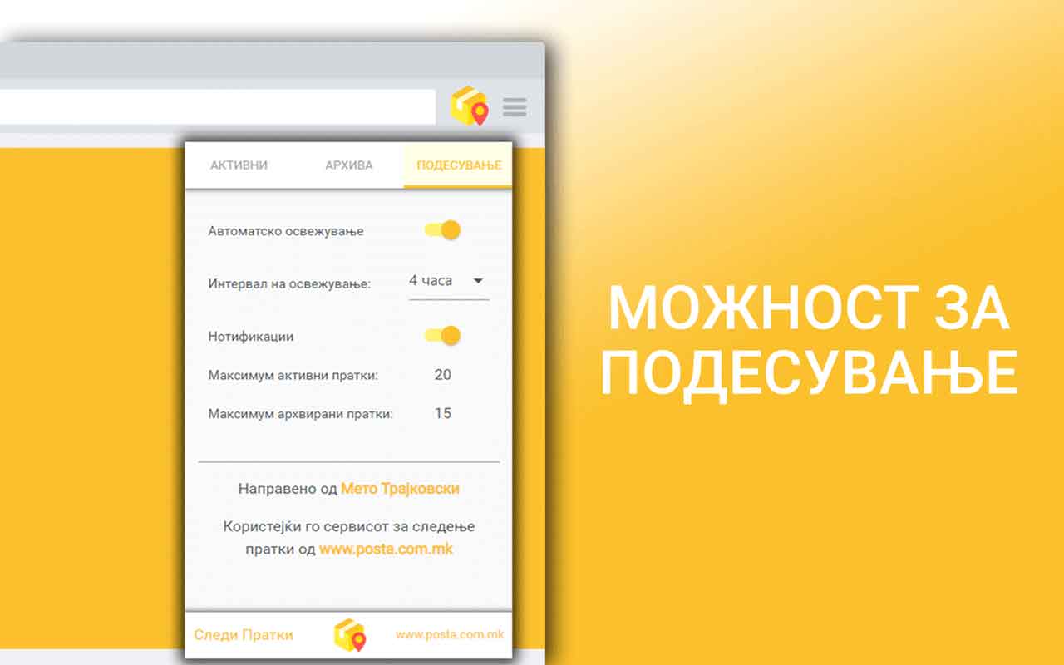
Task: Click the Максимум архвирани пратки label
Action: pyautogui.click(x=301, y=414)
